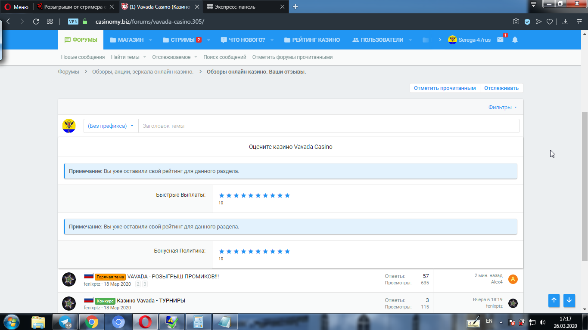The height and width of the screenshot is (330, 588).
Task: Open Telegram from the taskbar
Action: [66, 321]
